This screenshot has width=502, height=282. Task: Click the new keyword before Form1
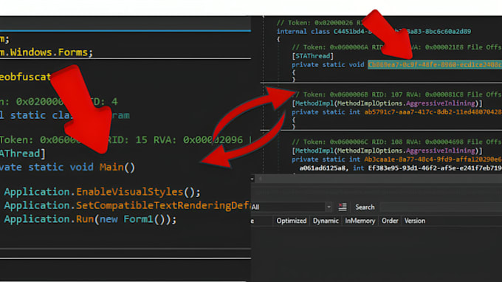pyautogui.click(x=109, y=219)
